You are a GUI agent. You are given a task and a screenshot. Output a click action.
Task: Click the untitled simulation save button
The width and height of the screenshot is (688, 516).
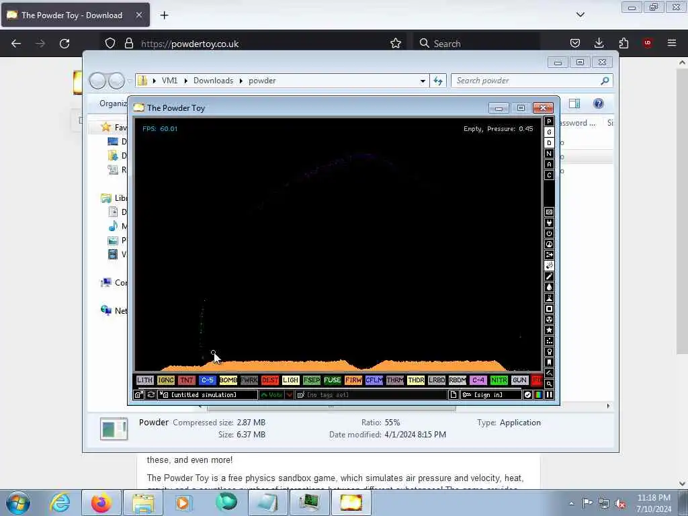(x=208, y=394)
